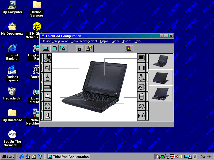Click the Windows Start button
Screen dimensions: 214x160
click(7, 157)
